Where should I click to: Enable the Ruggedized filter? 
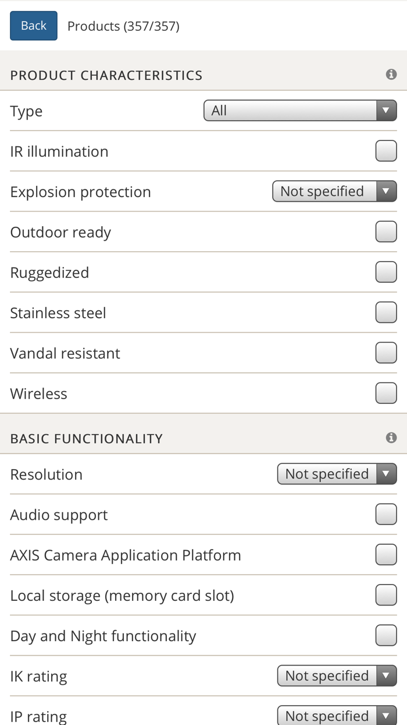tap(387, 271)
